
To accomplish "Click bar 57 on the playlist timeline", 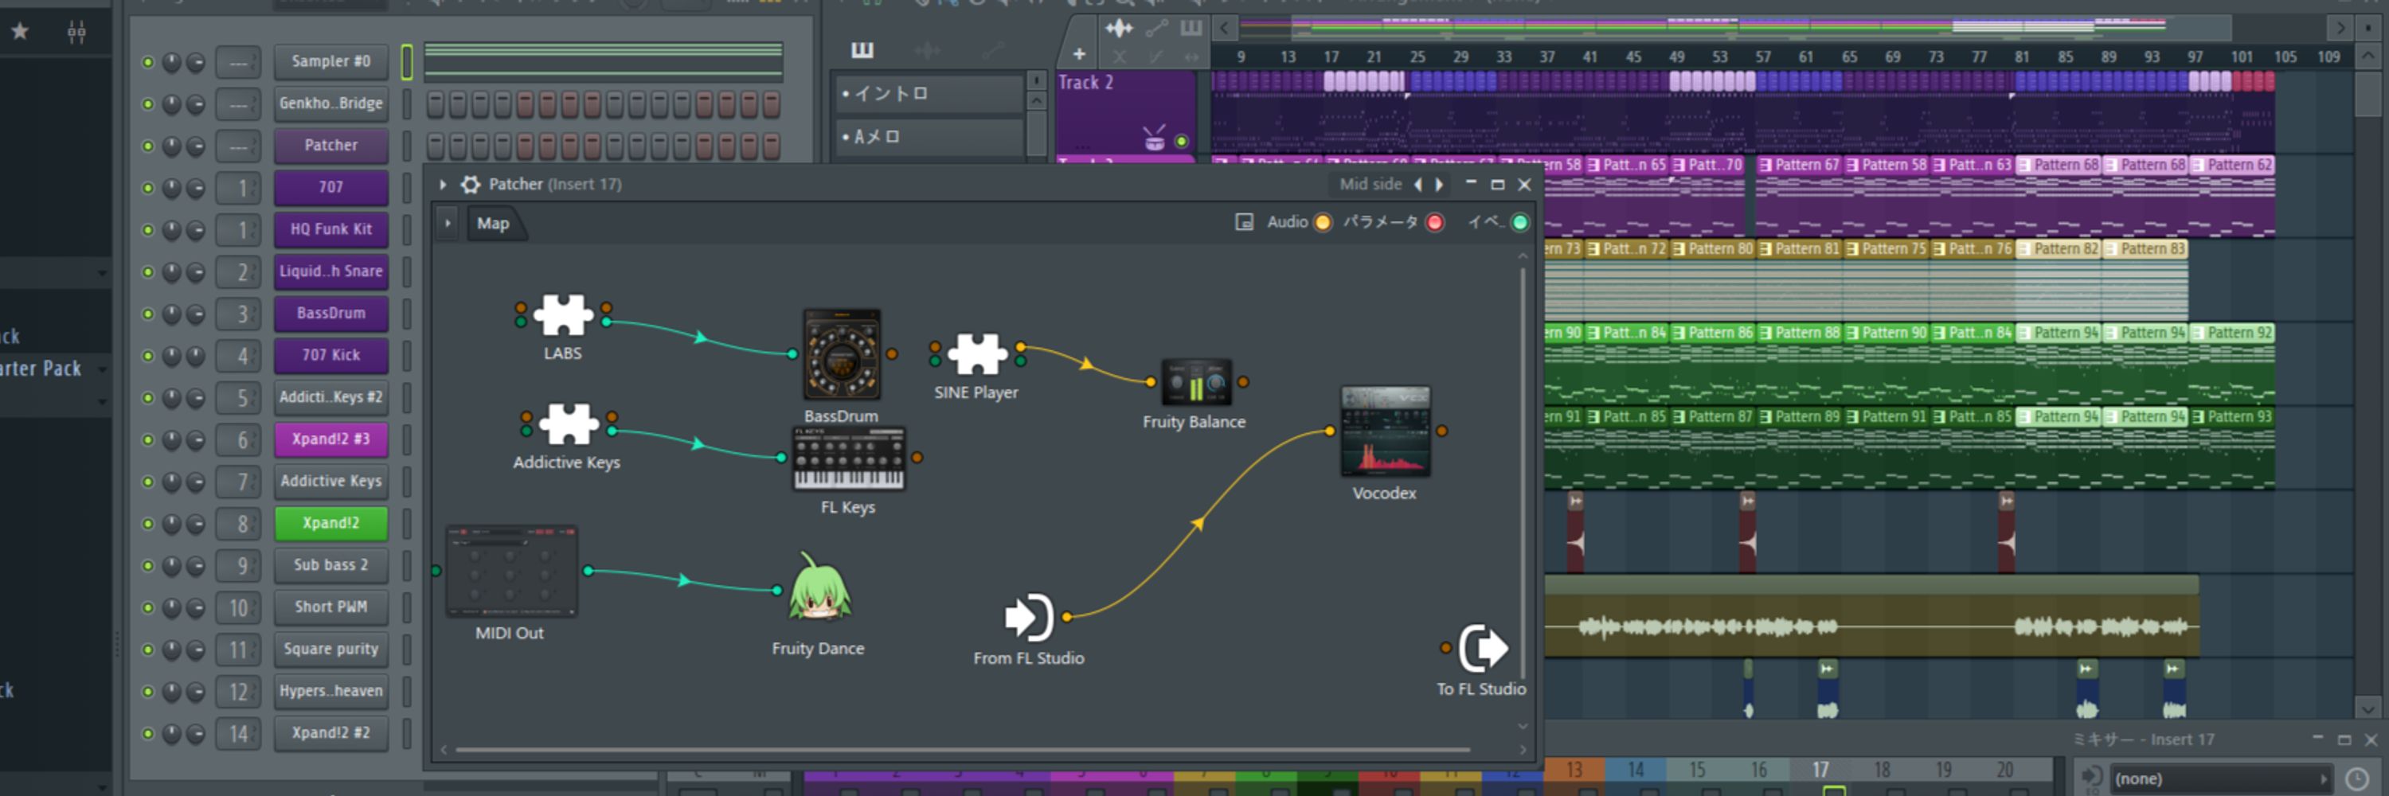I will [x=1762, y=57].
